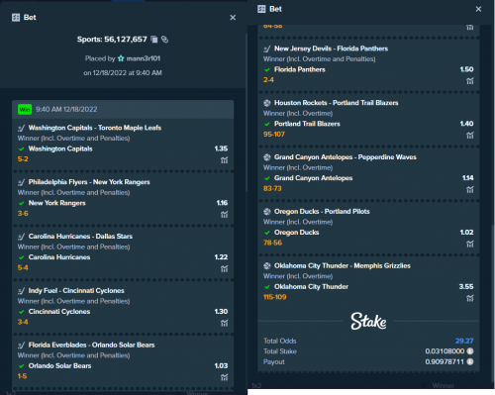The image size is (495, 395).
Task: Open stats icon for Cincinnati Cyclones bet
Action: pyautogui.click(x=225, y=324)
